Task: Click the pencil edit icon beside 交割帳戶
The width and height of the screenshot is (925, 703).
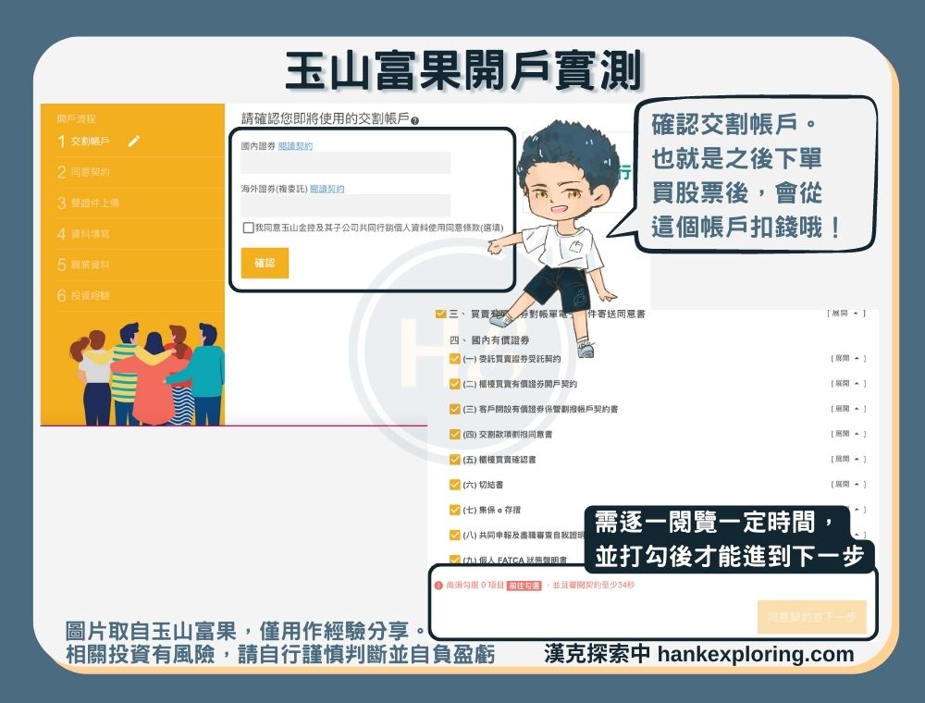Action: click(134, 141)
